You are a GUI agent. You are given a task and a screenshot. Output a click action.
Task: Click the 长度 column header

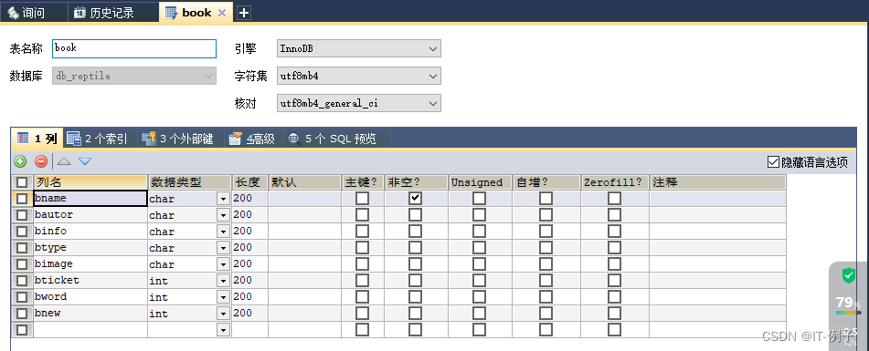click(x=250, y=182)
